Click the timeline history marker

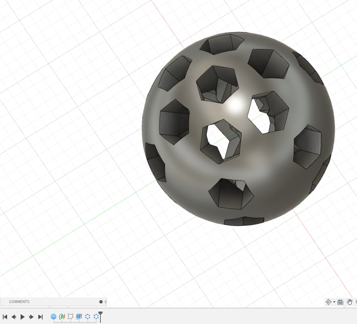coord(100,317)
